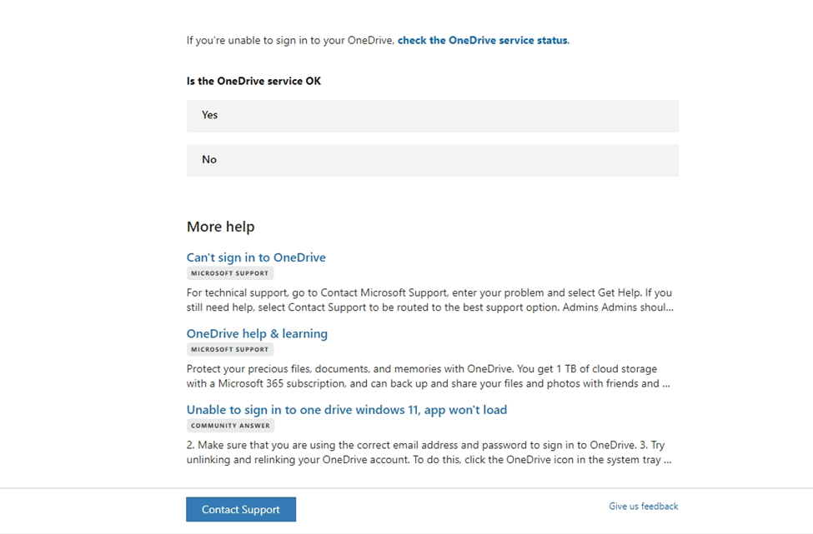Select Yes for OneDrive service OK
The image size is (813, 534).
[x=433, y=116]
